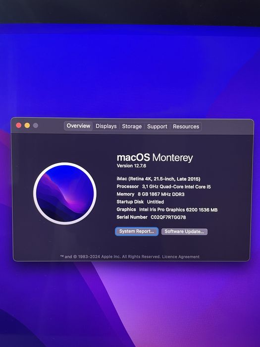Click 3,1 GHz Quad-Core Intel Core i5

point(176,186)
